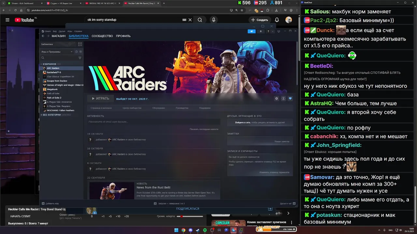The height and width of the screenshot is (234, 417).
Task: Open YouTube notifications bell
Action: pyautogui.click(x=277, y=20)
